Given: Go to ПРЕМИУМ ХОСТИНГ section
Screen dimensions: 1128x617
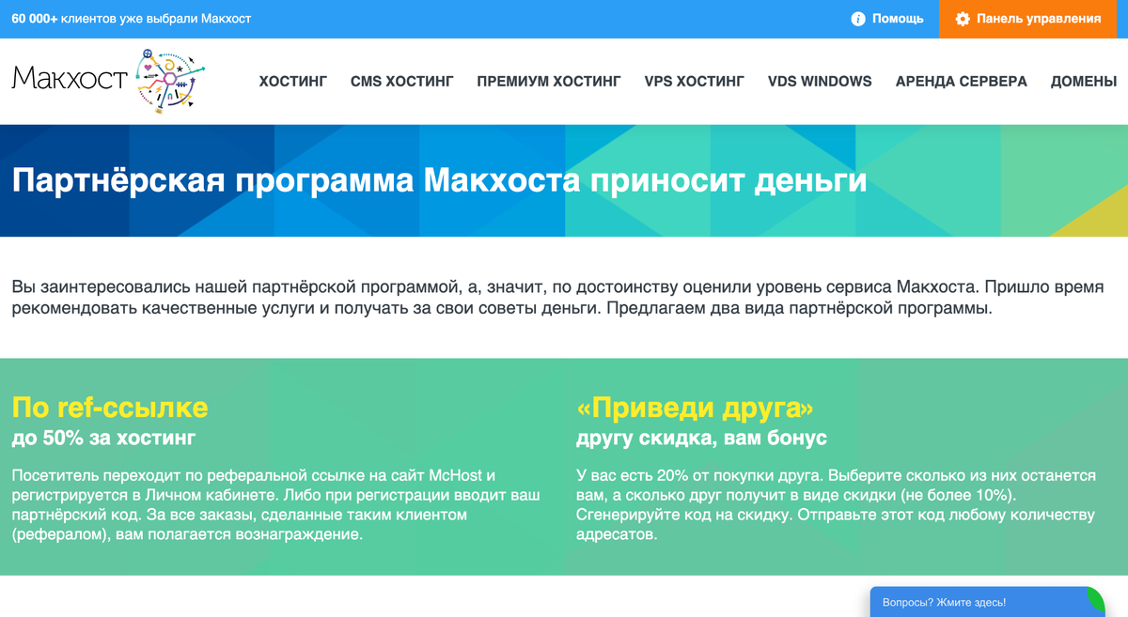Looking at the screenshot, I should (x=549, y=82).
